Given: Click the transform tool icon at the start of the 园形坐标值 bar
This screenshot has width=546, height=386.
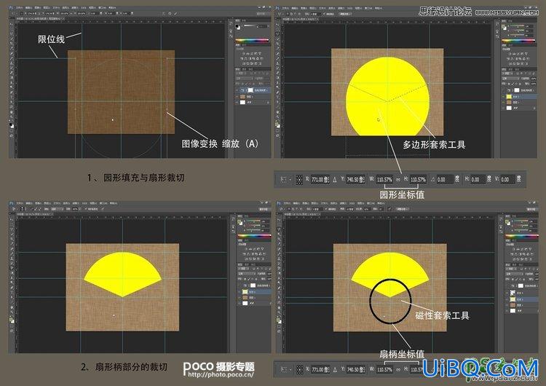Looking at the screenshot, I should coord(283,179).
